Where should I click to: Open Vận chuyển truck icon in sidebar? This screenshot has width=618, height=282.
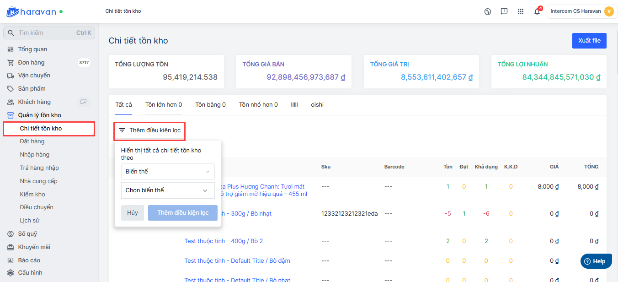(x=11, y=76)
